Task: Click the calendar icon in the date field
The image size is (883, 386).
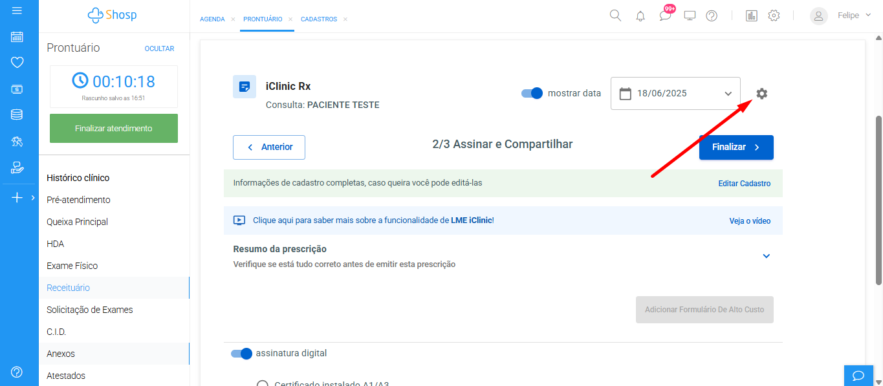Action: tap(625, 94)
